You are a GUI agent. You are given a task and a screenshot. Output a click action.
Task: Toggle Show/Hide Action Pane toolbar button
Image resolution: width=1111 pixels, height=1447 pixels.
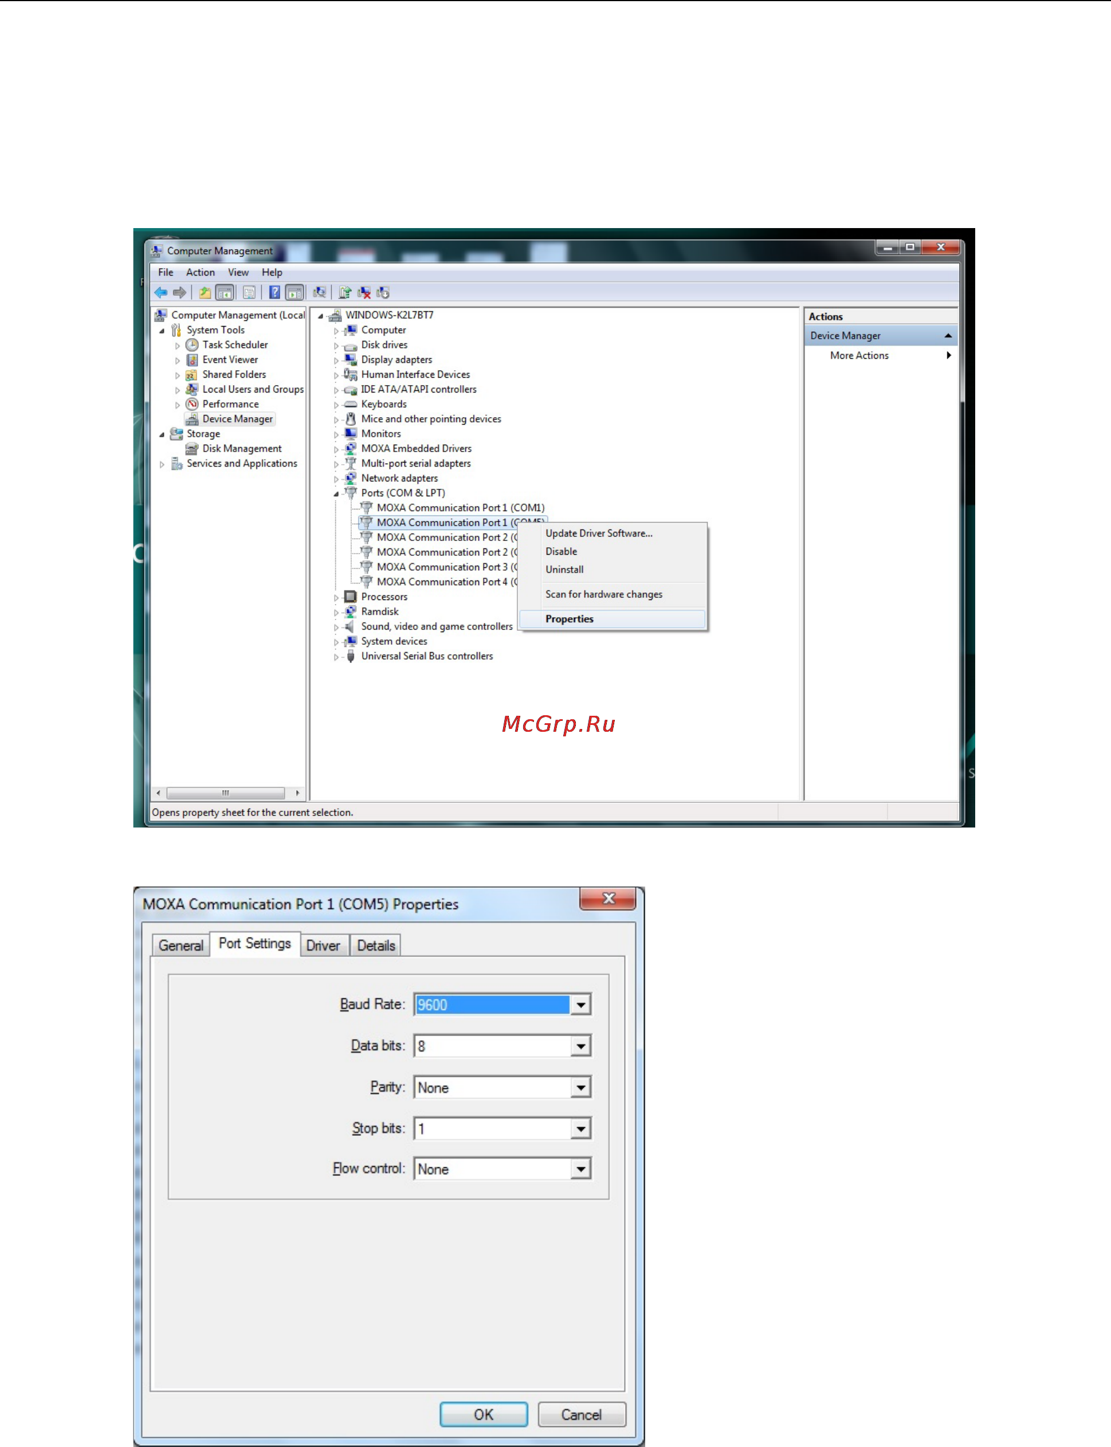295,292
